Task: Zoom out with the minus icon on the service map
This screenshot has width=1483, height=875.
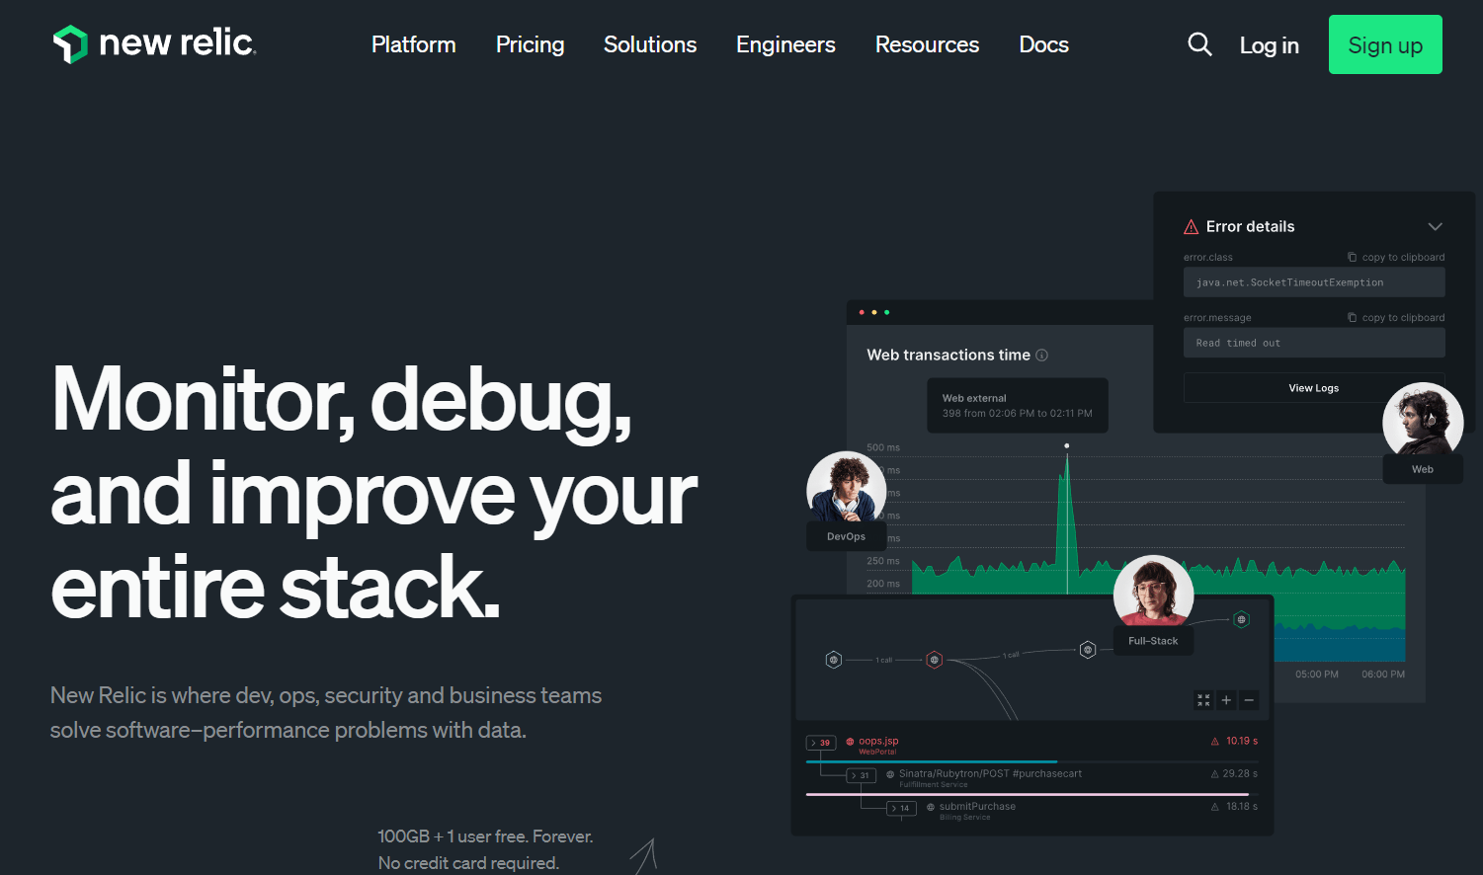Action: point(1249,700)
